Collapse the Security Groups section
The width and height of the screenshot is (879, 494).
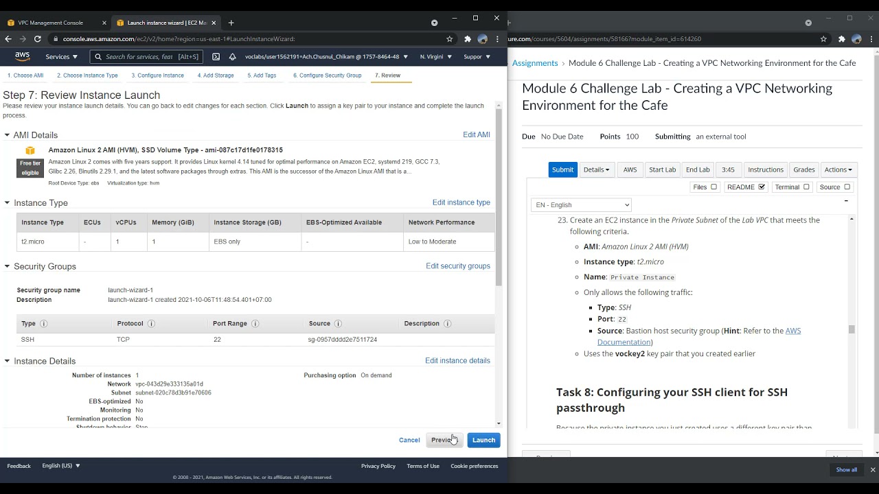8,266
